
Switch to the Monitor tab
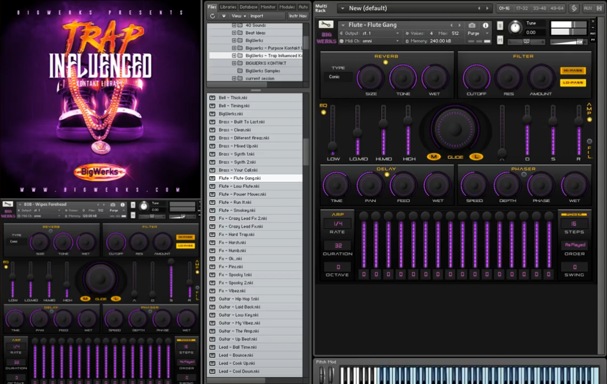[268, 7]
